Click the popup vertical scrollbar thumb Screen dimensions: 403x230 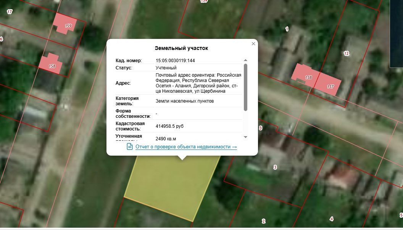tap(245, 87)
